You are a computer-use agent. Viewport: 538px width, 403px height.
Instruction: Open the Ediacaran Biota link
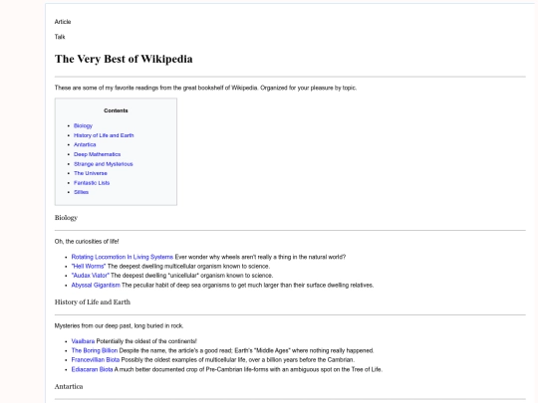click(92, 369)
